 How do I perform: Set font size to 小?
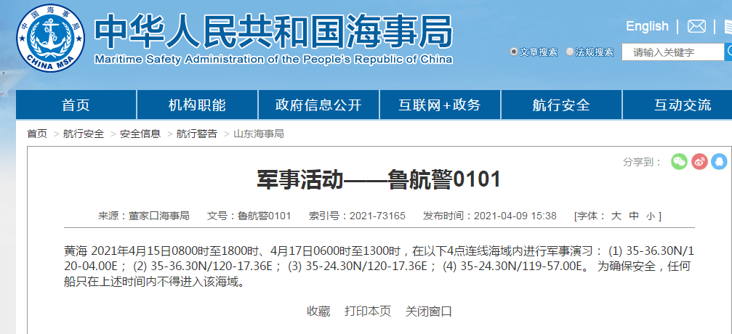(x=651, y=216)
